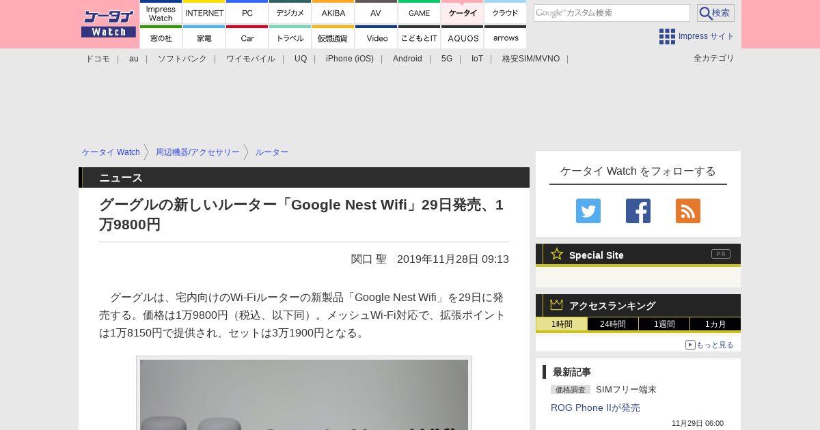Focus the Google カスタム検索 field
820x430 pixels.
click(612, 13)
